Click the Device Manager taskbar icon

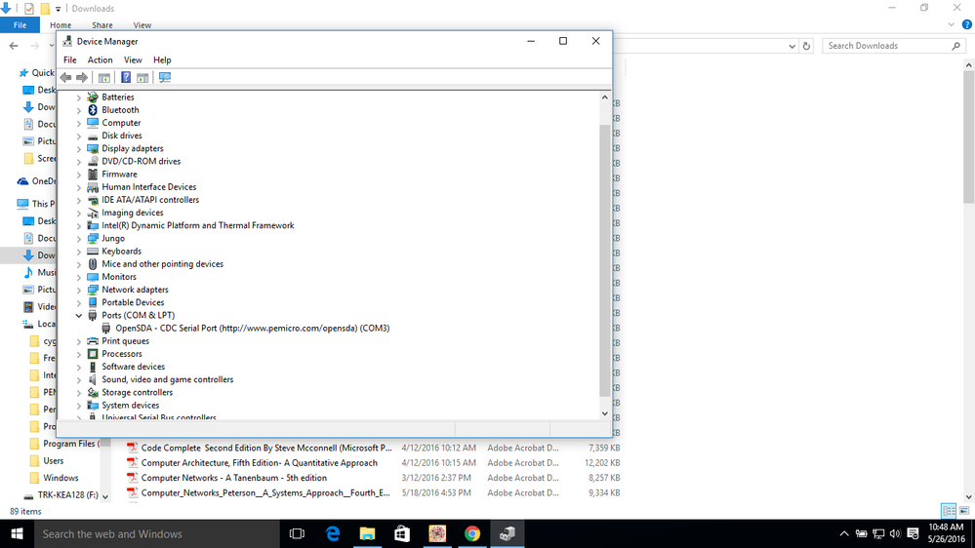point(508,533)
